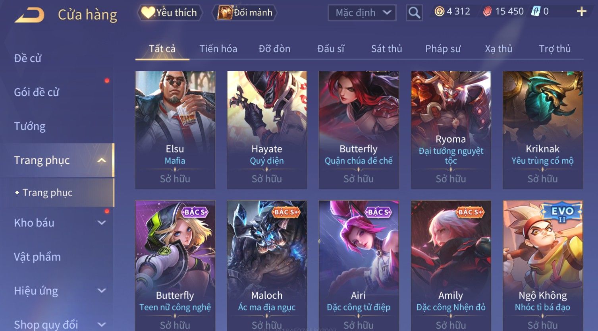598x331 pixels.
Task: Tap the plus icon to add currency
Action: [x=581, y=12]
